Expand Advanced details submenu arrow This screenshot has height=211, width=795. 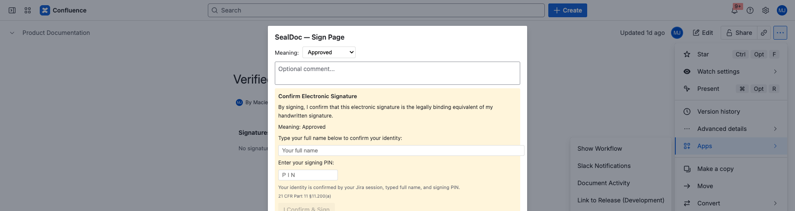(x=775, y=129)
